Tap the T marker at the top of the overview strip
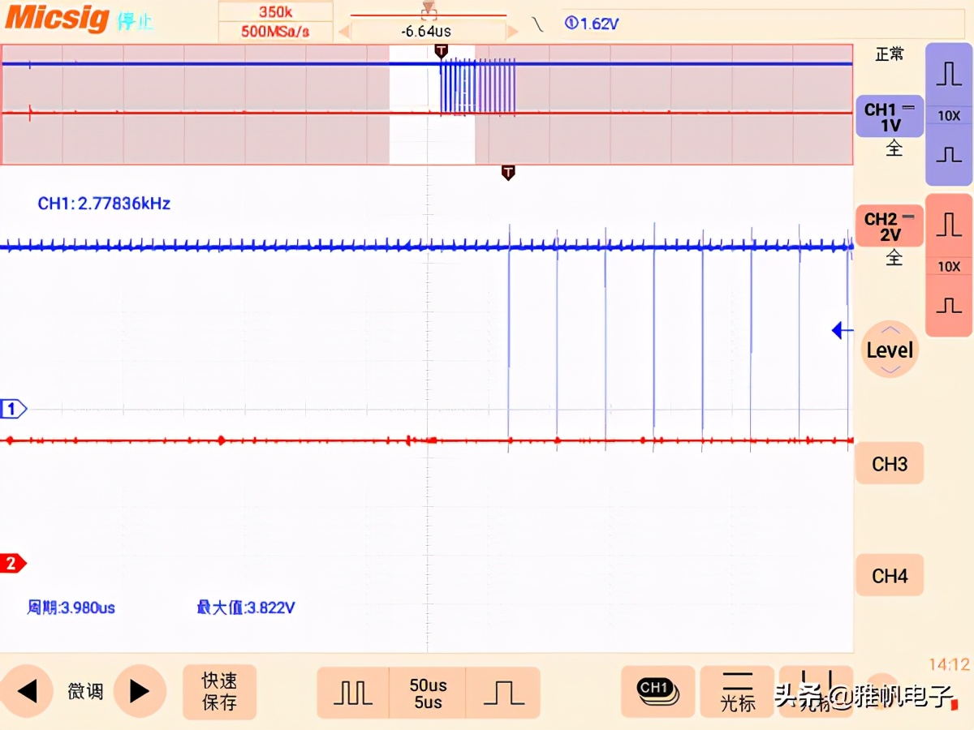 441,51
